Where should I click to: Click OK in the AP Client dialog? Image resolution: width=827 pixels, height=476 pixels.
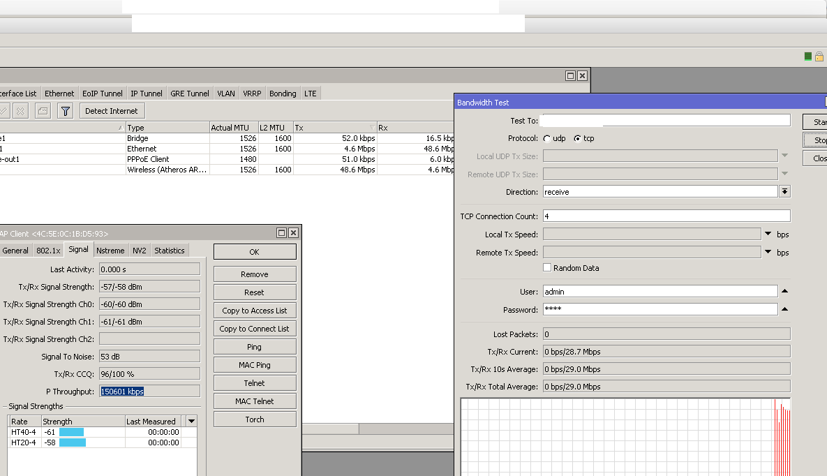pos(255,252)
